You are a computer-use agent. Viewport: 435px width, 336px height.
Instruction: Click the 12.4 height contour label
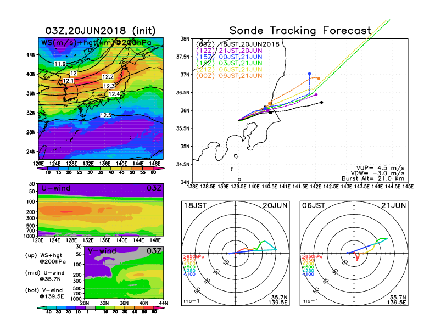114,94
